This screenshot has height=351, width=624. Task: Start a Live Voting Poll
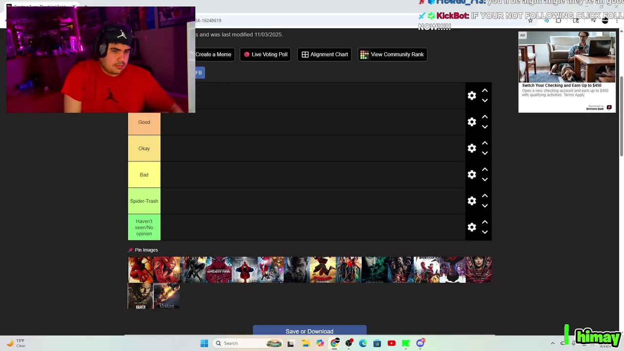(x=265, y=55)
